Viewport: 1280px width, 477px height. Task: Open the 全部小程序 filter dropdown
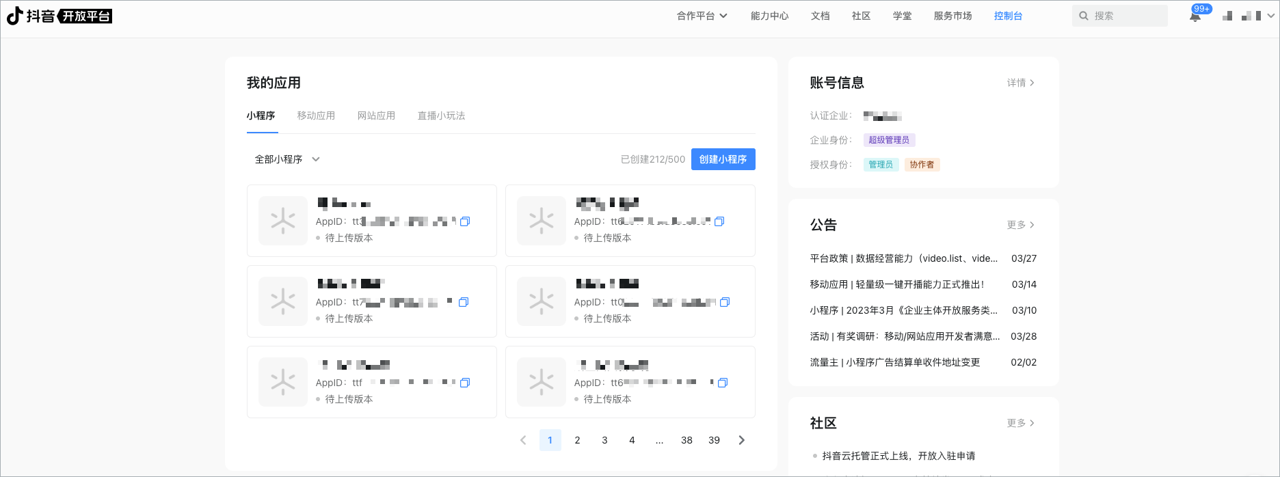[x=287, y=159]
